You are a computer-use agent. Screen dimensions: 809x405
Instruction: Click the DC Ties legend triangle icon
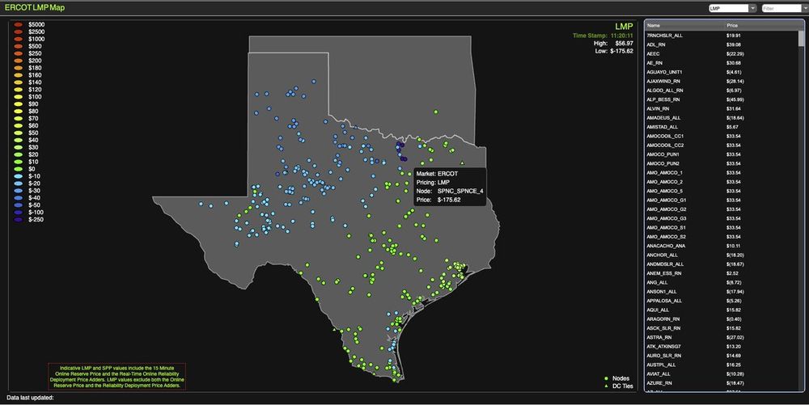point(606,386)
